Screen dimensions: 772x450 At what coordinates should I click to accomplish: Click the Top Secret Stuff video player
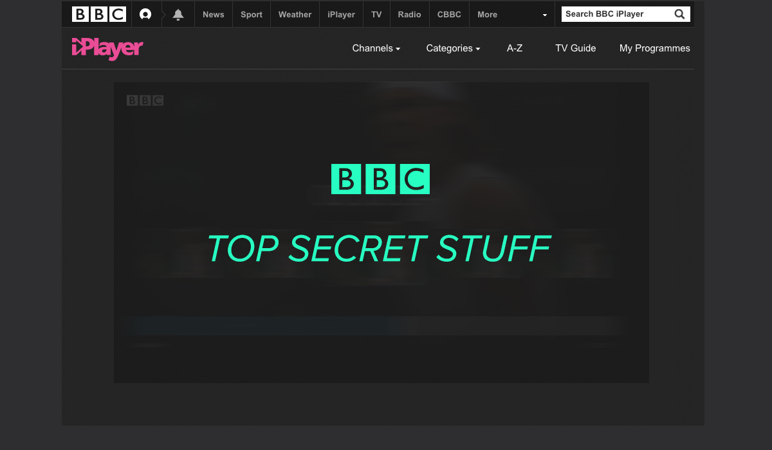pyautogui.click(x=381, y=233)
